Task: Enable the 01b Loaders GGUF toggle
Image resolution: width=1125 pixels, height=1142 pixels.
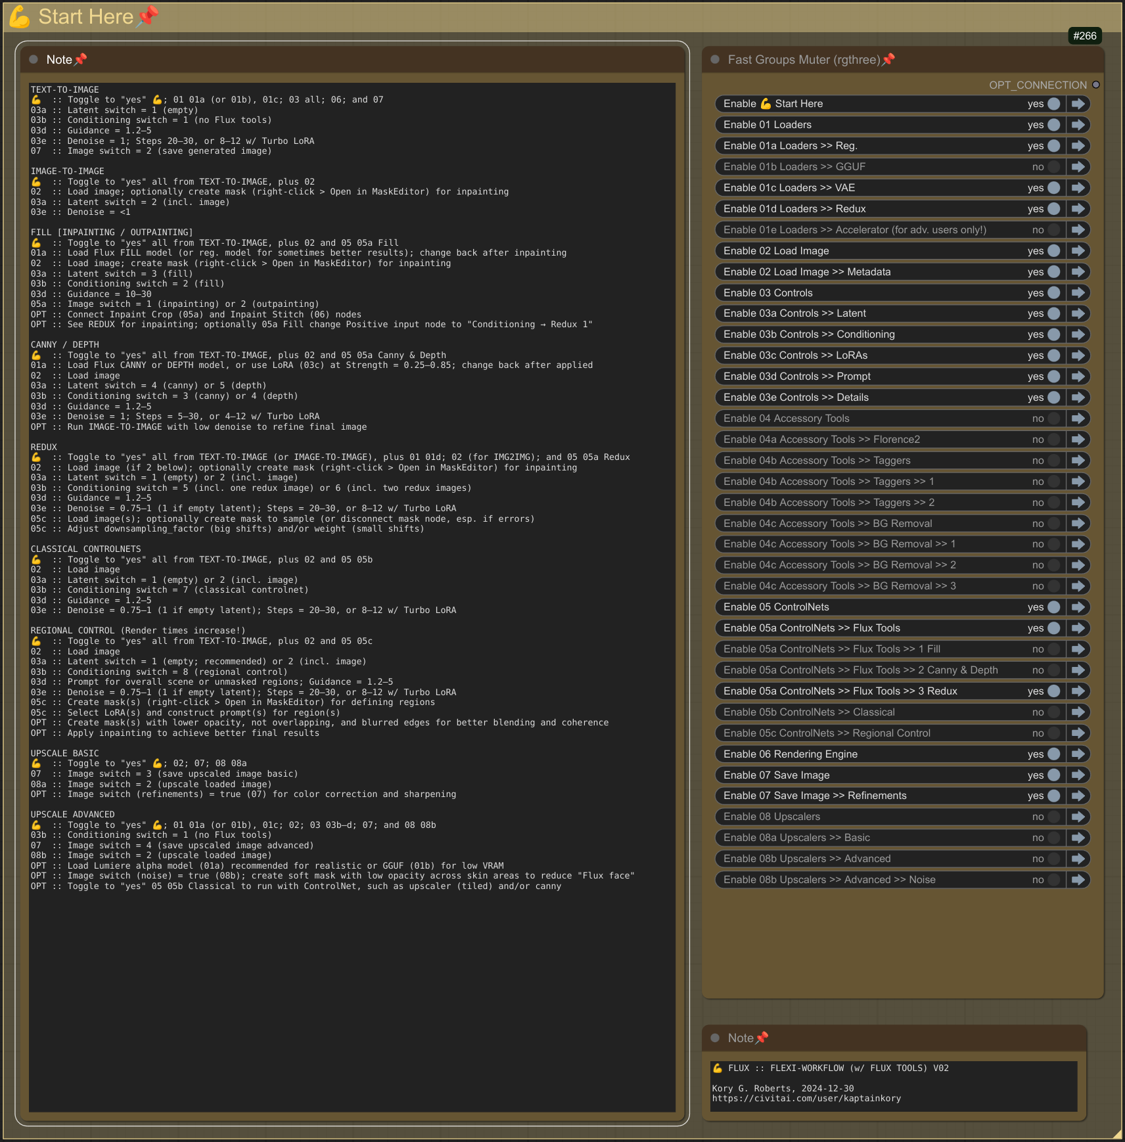Action: [1054, 167]
